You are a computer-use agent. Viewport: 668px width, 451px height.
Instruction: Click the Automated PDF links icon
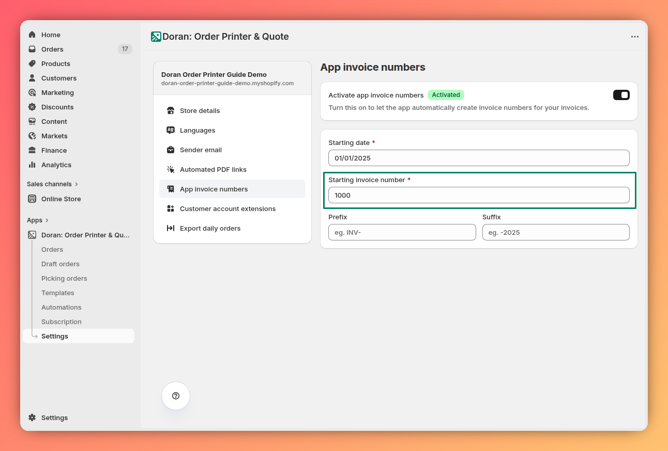[x=171, y=169]
